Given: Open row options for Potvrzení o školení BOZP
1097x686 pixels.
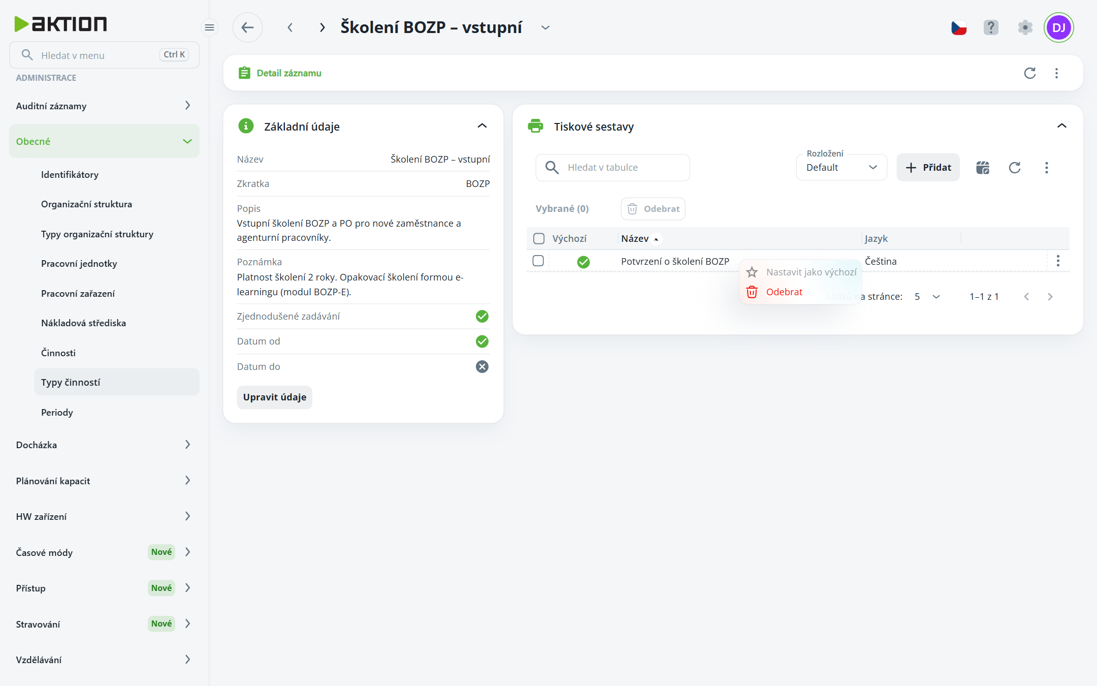Looking at the screenshot, I should tap(1058, 261).
